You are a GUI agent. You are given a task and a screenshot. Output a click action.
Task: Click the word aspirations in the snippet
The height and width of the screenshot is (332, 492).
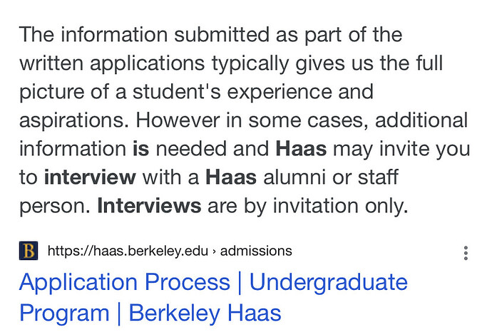pyautogui.click(x=74, y=121)
